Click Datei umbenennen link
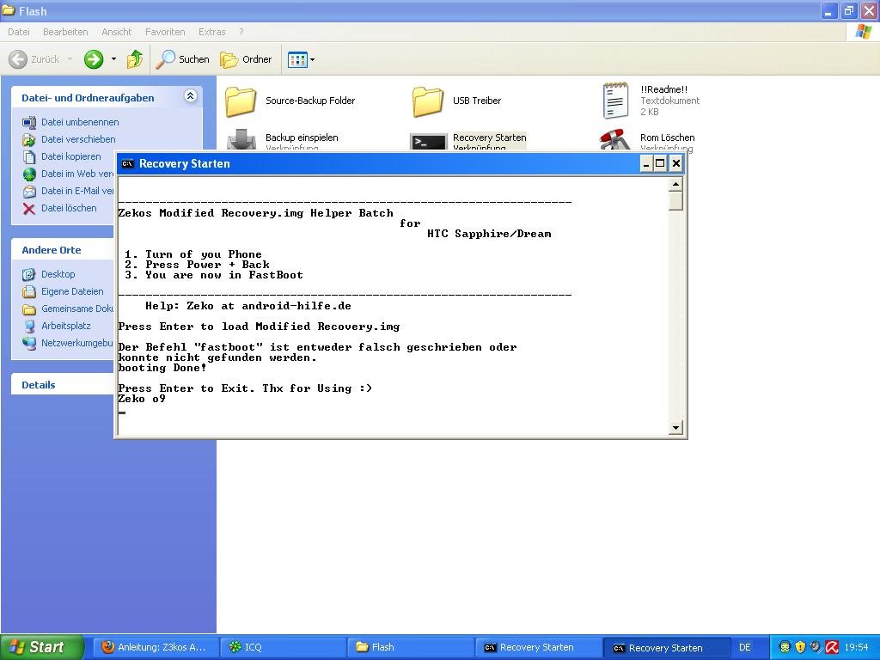Screen dimensions: 880x660 80,122
